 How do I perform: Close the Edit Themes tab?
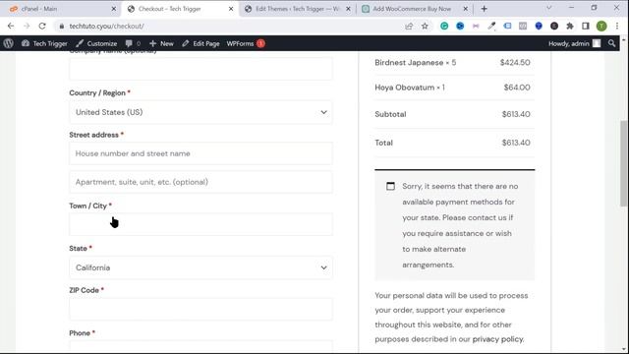pyautogui.click(x=348, y=9)
